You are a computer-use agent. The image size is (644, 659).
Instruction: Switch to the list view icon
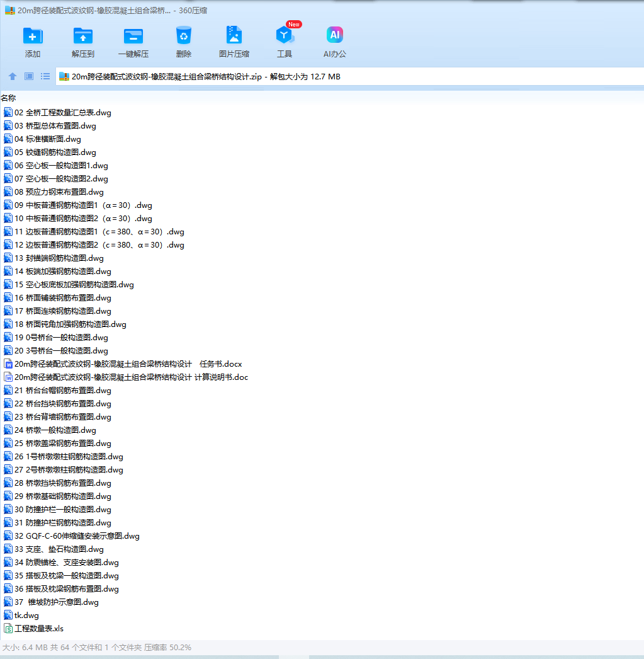tap(45, 76)
